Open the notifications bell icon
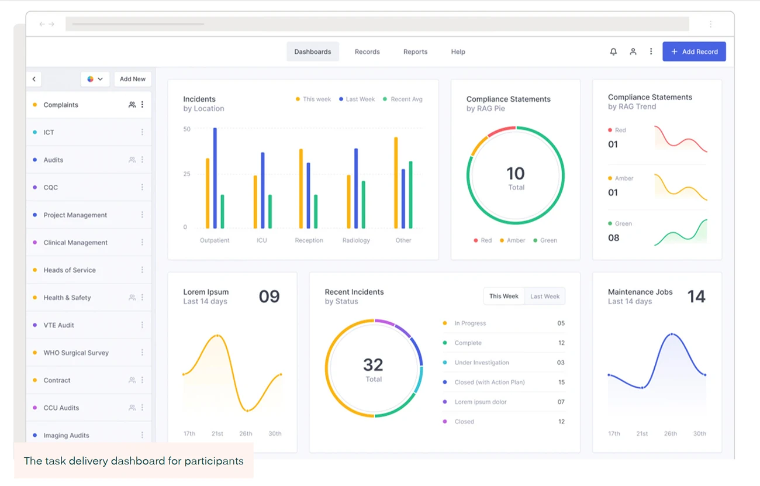 (613, 51)
